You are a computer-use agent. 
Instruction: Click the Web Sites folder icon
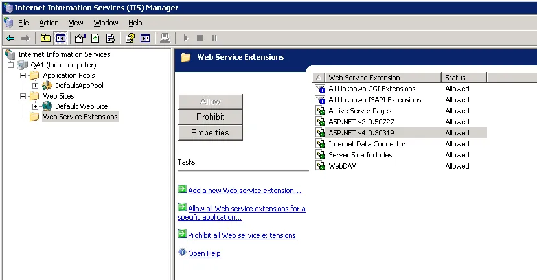click(x=34, y=96)
